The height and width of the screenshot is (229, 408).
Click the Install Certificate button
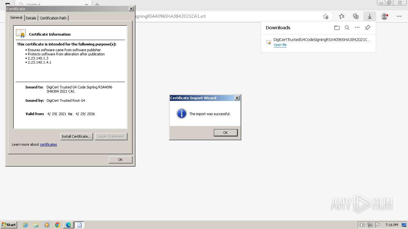[x=76, y=136]
